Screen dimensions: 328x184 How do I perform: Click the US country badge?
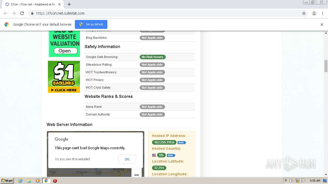[161, 155]
